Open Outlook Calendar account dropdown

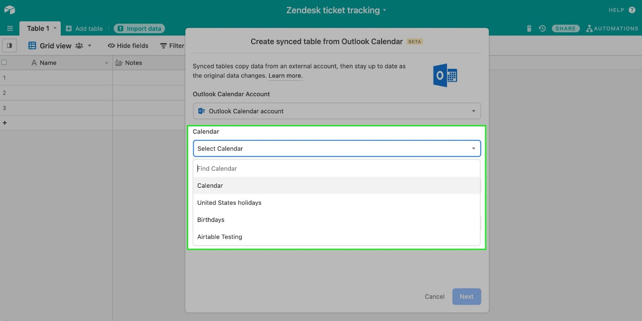pos(337,111)
